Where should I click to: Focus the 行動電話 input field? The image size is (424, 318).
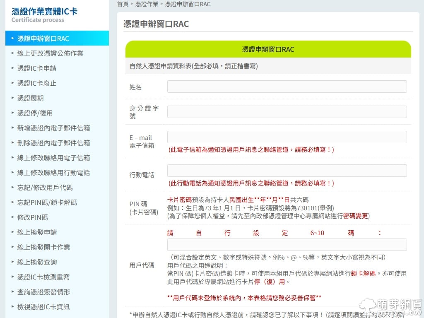tap(287, 171)
